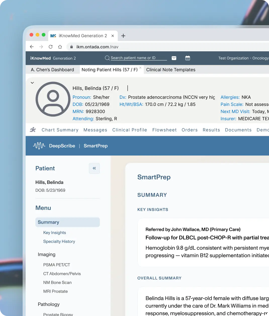This screenshot has width=269, height=316.
Task: Click Test Organization - Oncology text
Action: click(x=243, y=58)
